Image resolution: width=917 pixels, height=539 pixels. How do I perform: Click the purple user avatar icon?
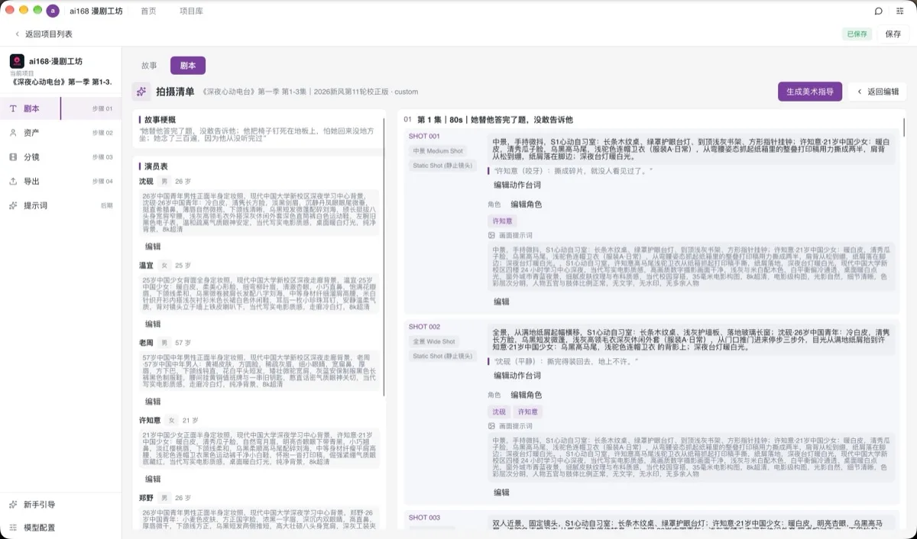point(53,11)
